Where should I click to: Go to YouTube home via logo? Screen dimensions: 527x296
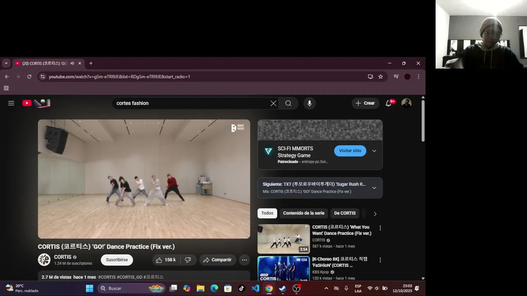click(36, 103)
